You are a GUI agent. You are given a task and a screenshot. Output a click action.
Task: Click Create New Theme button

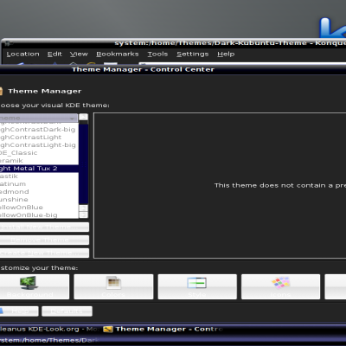coord(44,253)
